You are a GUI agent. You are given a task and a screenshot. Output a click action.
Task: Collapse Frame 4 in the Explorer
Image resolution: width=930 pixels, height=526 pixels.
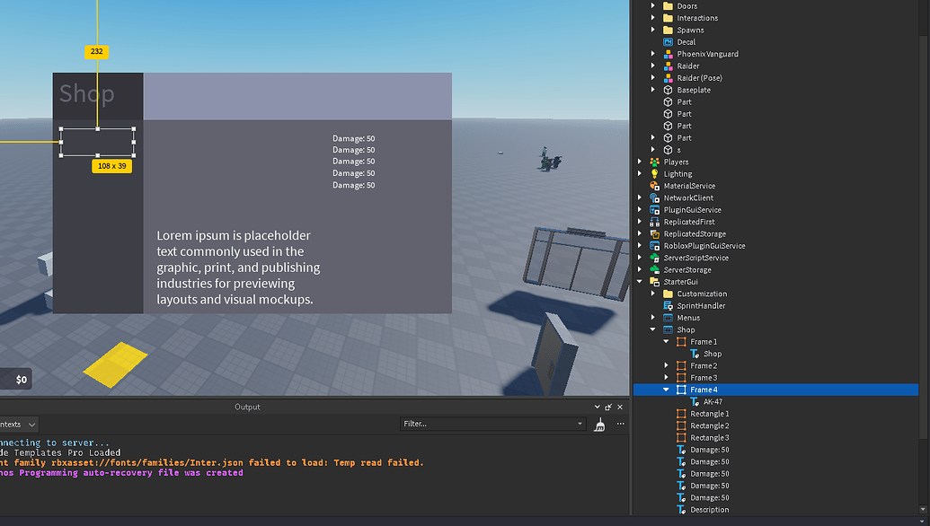[x=665, y=390]
